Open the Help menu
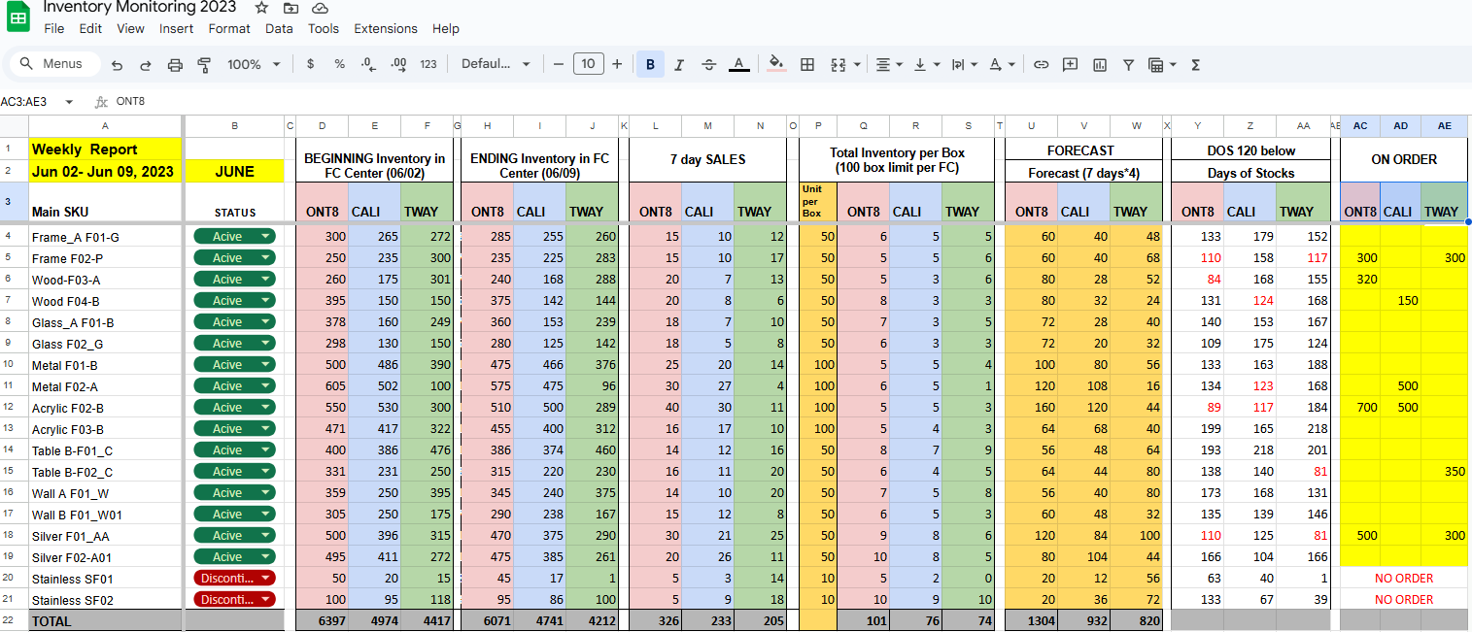The height and width of the screenshot is (632, 1472). (446, 29)
